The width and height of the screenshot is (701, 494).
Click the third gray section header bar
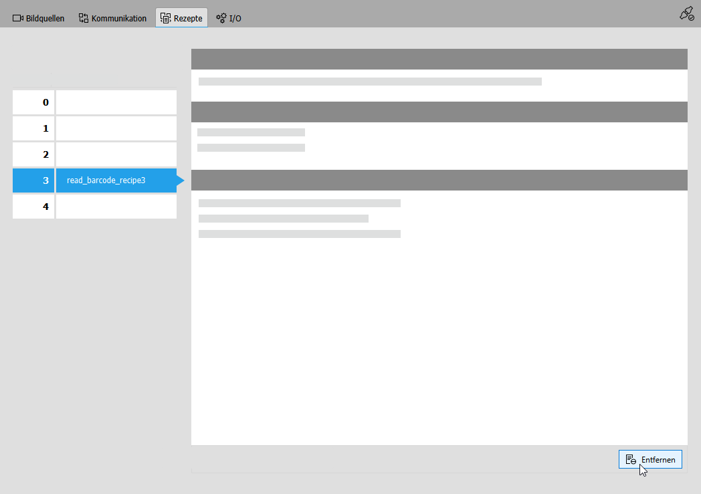click(439, 180)
